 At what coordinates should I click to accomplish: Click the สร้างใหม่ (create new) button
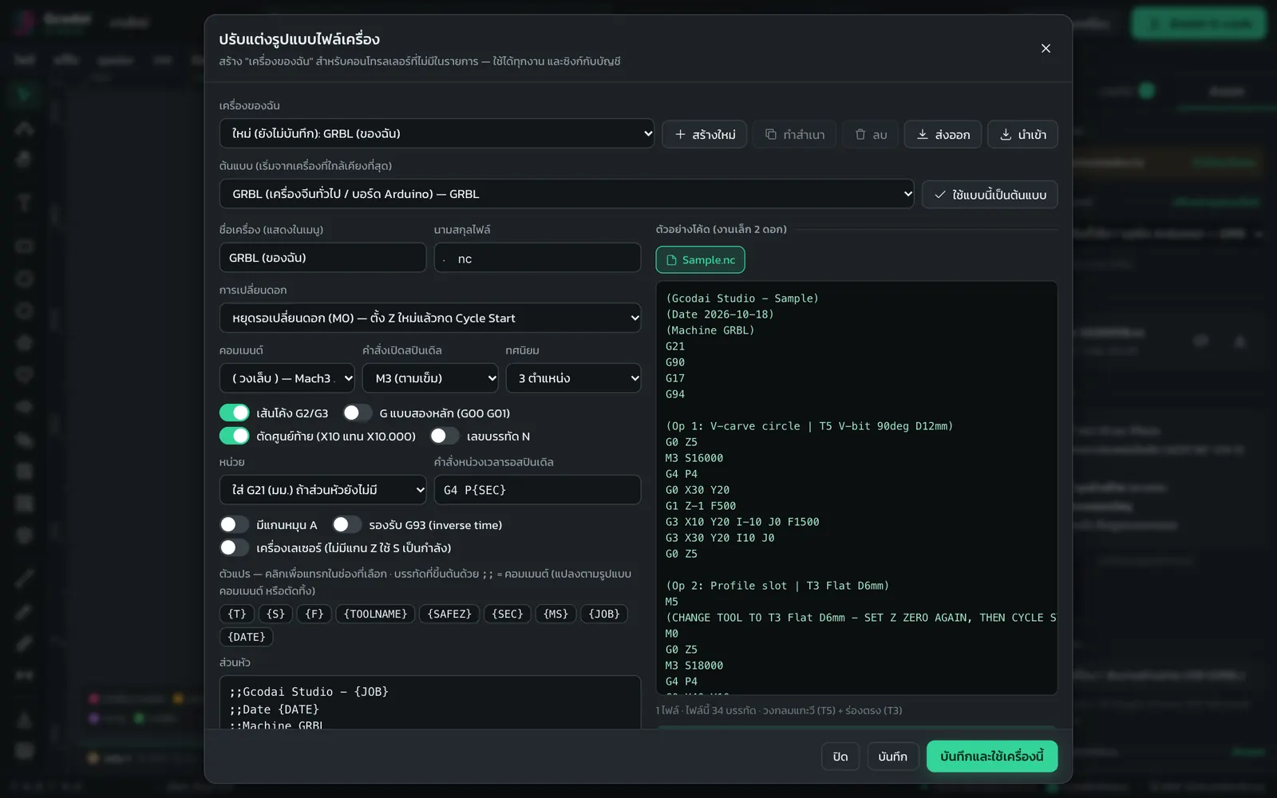(704, 134)
